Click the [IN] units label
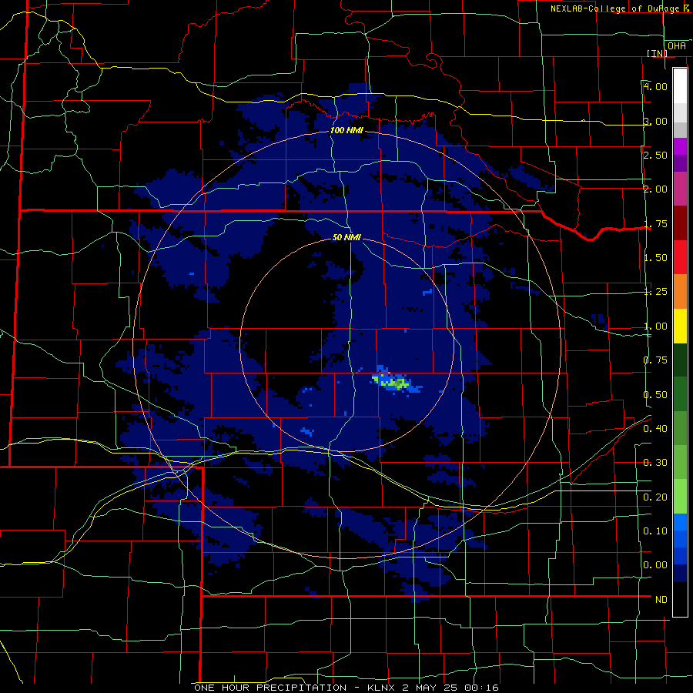 658,53
